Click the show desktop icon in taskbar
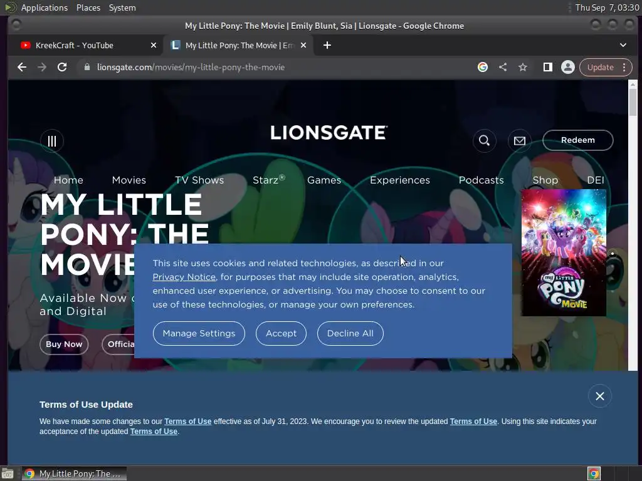Screen dimensions: 642x481 click(8, 473)
